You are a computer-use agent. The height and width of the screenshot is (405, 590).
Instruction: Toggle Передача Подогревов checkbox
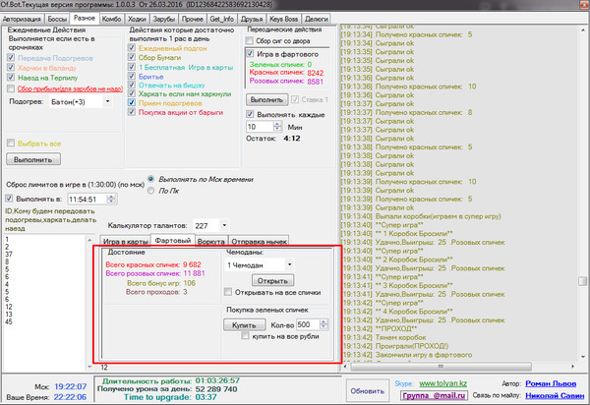click(11, 58)
